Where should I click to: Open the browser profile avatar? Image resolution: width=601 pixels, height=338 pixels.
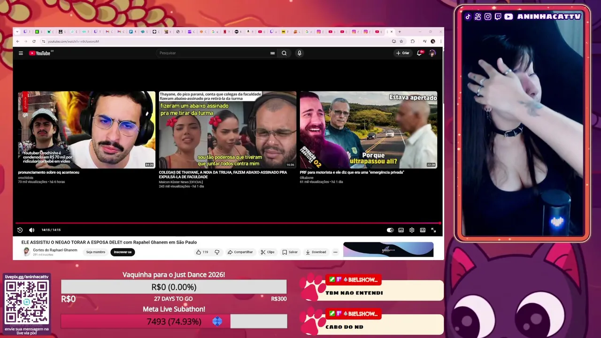pyautogui.click(x=432, y=41)
